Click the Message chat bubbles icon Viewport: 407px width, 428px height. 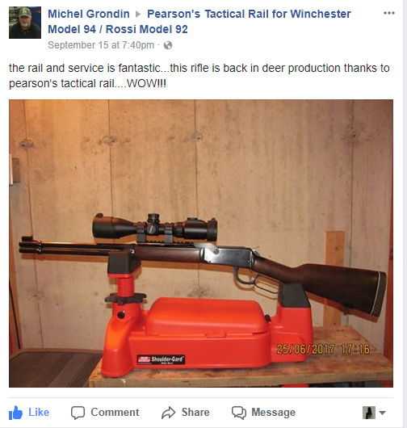pos(239,413)
